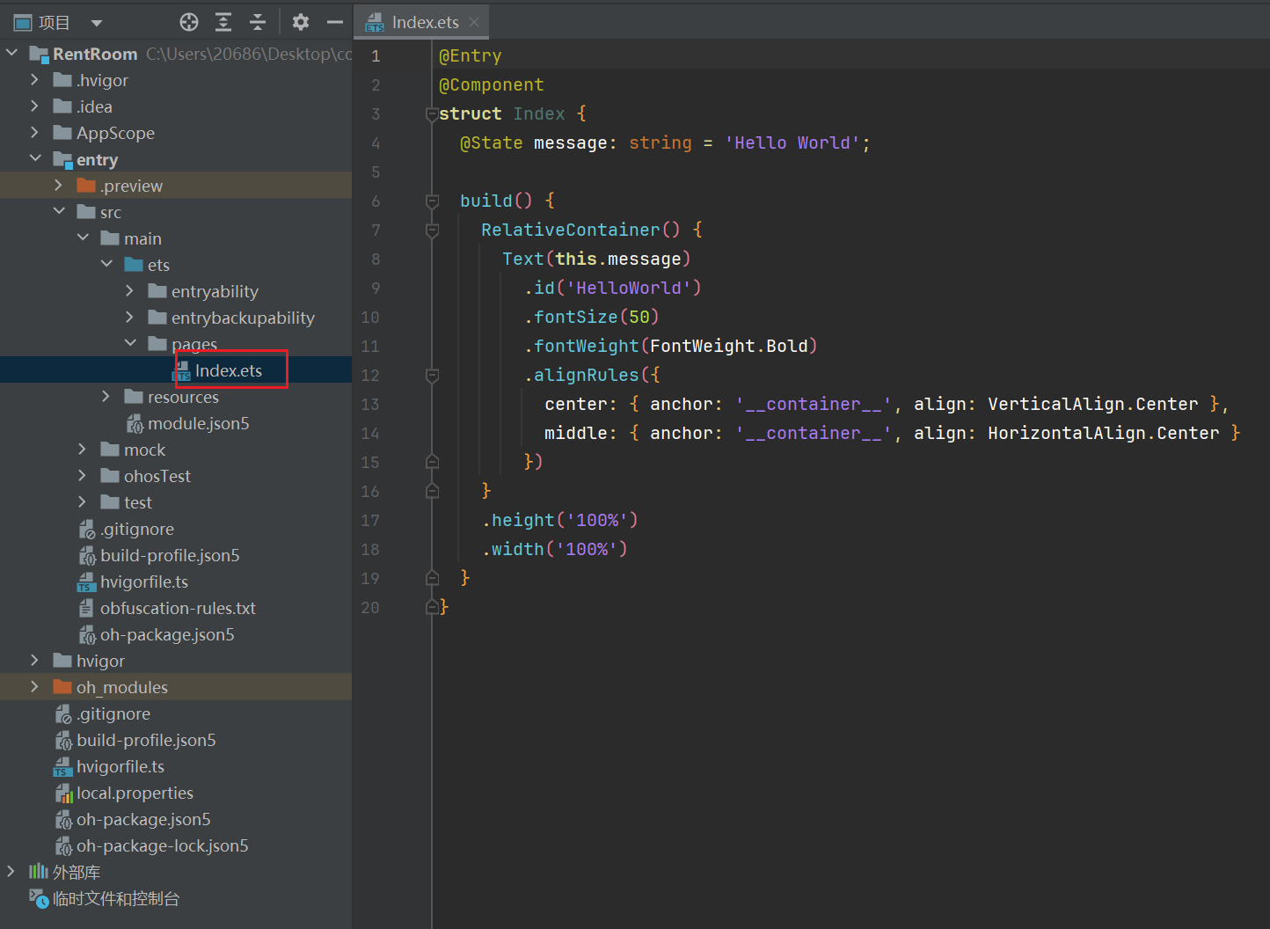Click the expand all icon in project toolbar
The height and width of the screenshot is (929, 1270).
click(x=223, y=22)
